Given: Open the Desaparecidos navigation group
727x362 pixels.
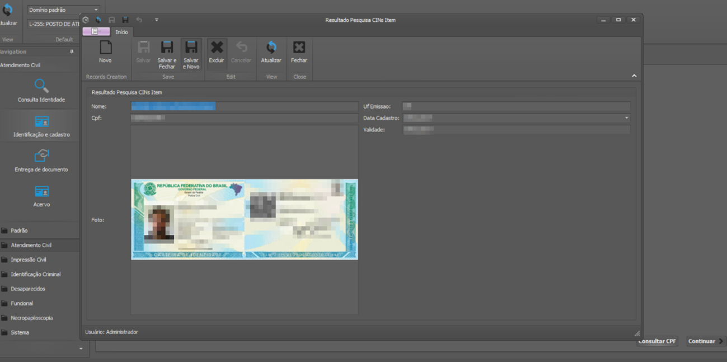Looking at the screenshot, I should pyautogui.click(x=40, y=289).
